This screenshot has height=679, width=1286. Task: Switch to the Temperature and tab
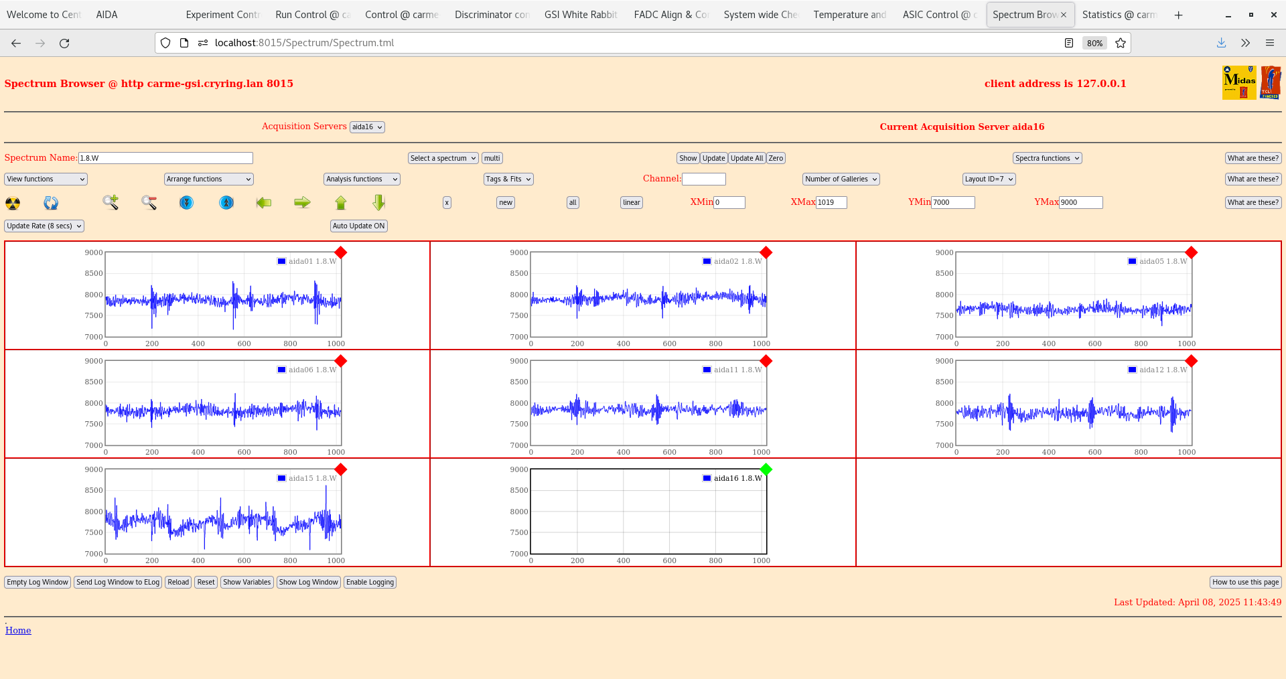[x=850, y=15]
